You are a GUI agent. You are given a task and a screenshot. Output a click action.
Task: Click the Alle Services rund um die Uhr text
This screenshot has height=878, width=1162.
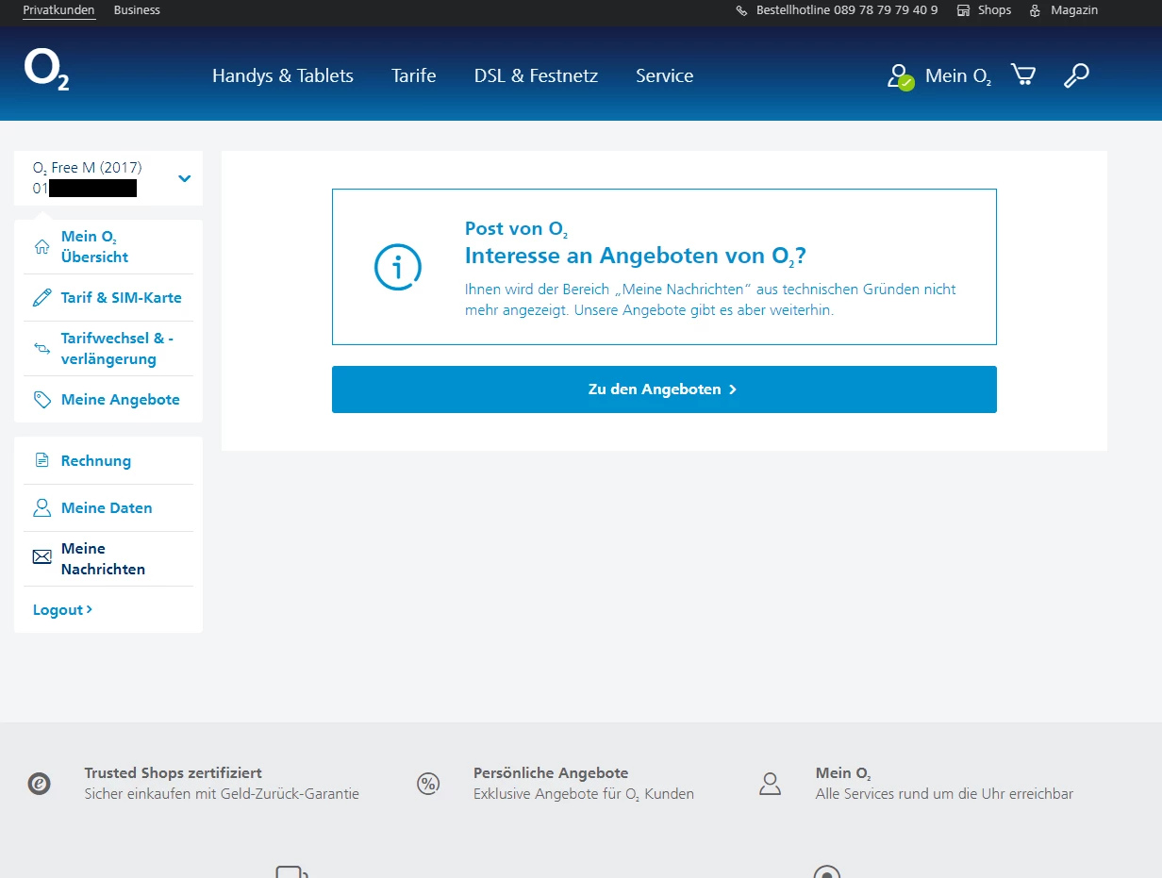[x=944, y=794]
